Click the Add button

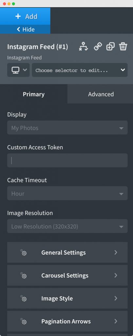[x=25, y=16]
